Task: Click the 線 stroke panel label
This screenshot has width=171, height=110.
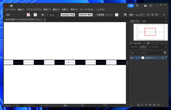Action: pos(43,15)
